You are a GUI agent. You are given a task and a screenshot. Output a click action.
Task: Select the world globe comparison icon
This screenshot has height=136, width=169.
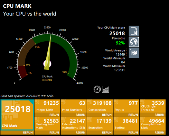coord(134,42)
